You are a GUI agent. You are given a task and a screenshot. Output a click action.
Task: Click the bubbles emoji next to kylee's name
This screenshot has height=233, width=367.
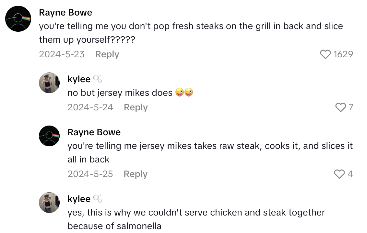[x=98, y=79]
